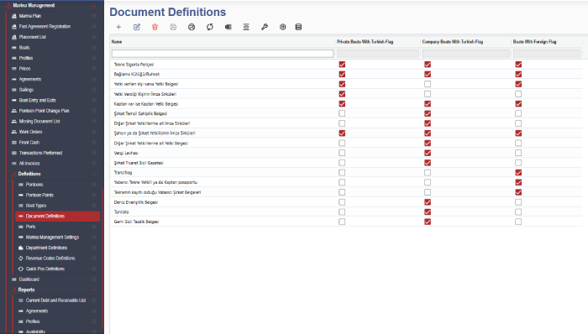588x334 pixels.
Task: Collapse the Definitions section chevron
Action: point(94,174)
